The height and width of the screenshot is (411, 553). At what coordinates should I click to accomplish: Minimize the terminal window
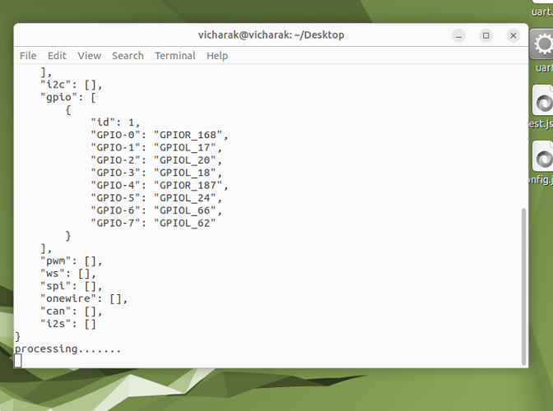459,35
